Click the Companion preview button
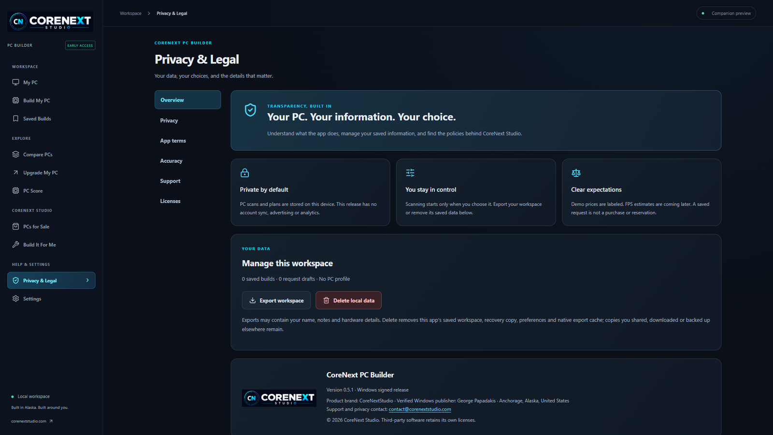Screen dimensions: 773x435 726,14
